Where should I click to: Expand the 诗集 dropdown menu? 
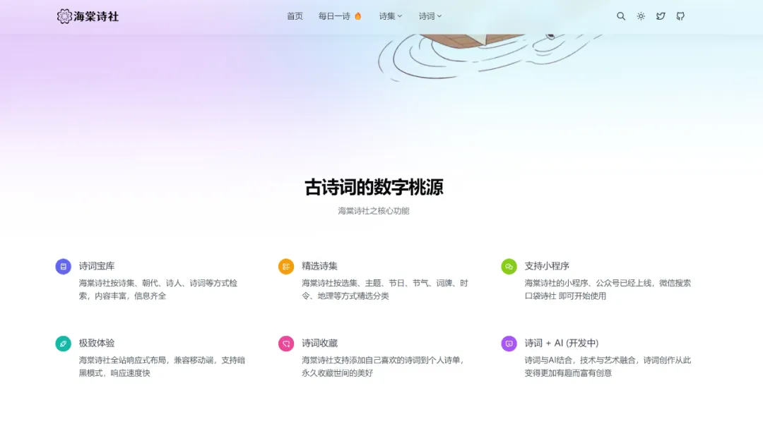point(391,16)
